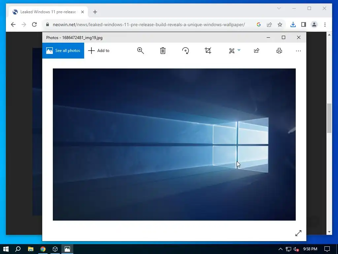
Task: Click the muted volume tray icon
Action: pos(296,249)
